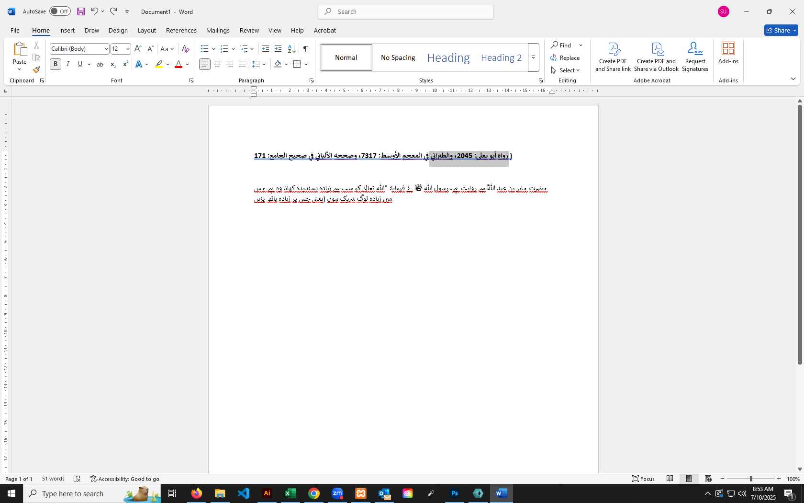This screenshot has height=503, width=804.
Task: Activate the Format Painter brush
Action: 36,69
